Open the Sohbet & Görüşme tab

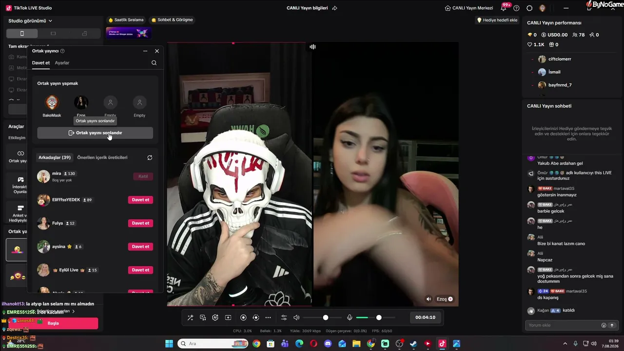point(172,20)
